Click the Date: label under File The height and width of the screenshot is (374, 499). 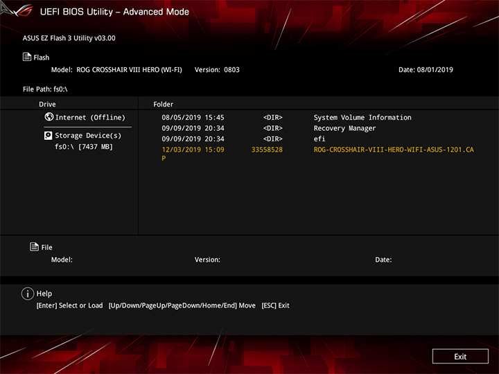[383, 260]
